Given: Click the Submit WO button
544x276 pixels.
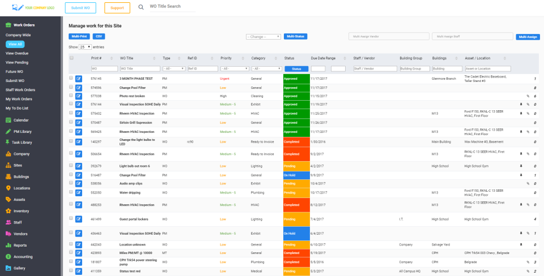Looking at the screenshot, I should click(80, 7).
